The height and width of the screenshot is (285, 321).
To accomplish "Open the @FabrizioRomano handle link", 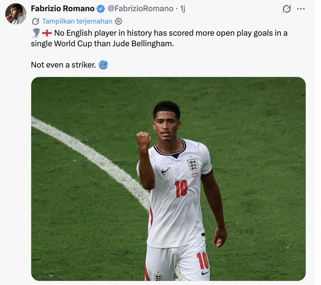I will pos(140,8).
